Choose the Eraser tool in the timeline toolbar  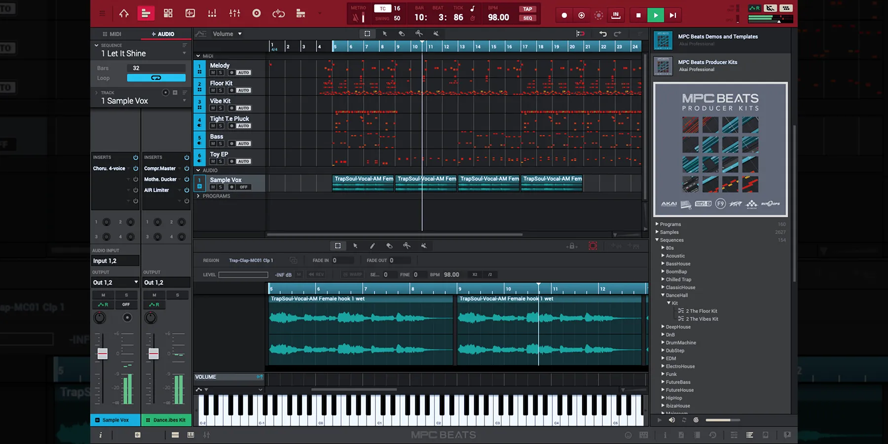pos(402,34)
